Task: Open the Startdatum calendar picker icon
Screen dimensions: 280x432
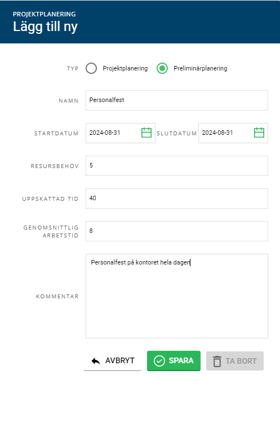Action: pos(146,133)
